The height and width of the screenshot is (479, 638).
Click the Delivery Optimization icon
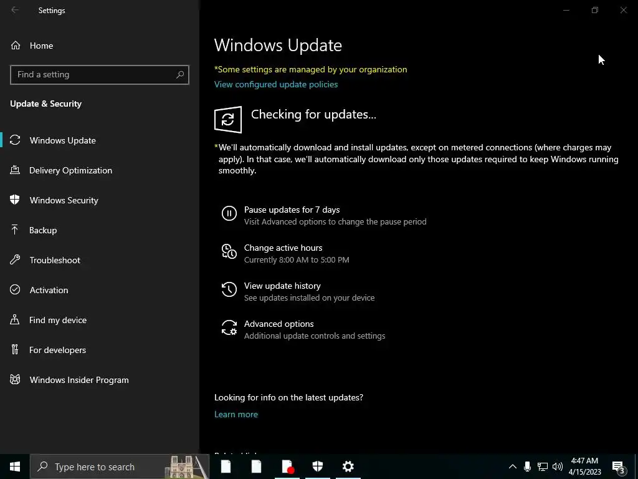pyautogui.click(x=15, y=170)
